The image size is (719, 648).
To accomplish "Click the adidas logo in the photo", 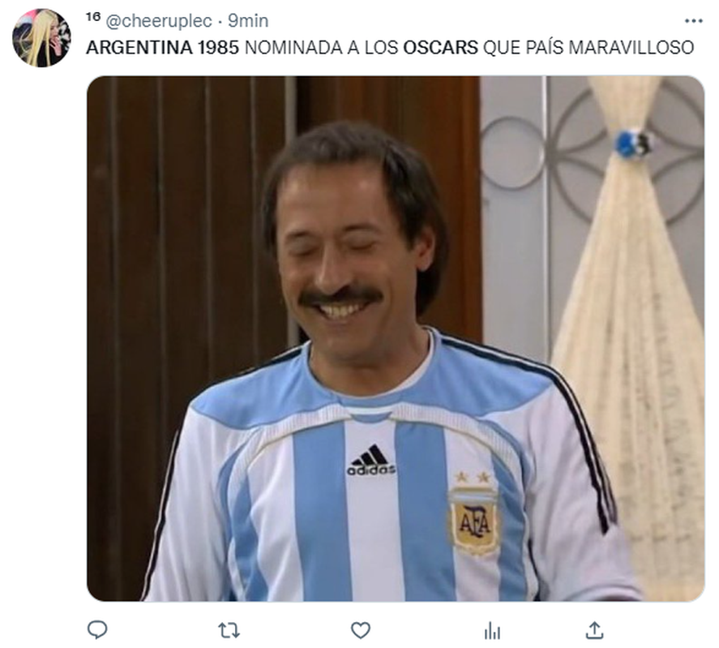I will 370,460.
